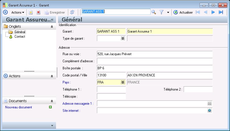
Task: Go to the previous record
Action: [x=206, y=12]
